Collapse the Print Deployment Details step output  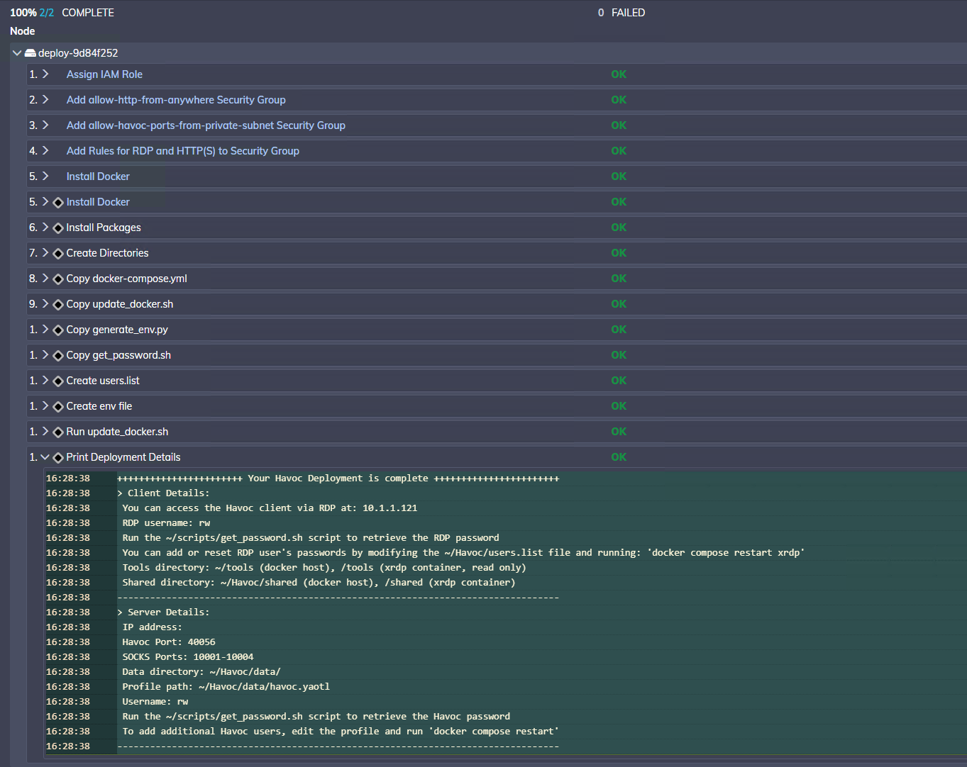click(x=45, y=457)
